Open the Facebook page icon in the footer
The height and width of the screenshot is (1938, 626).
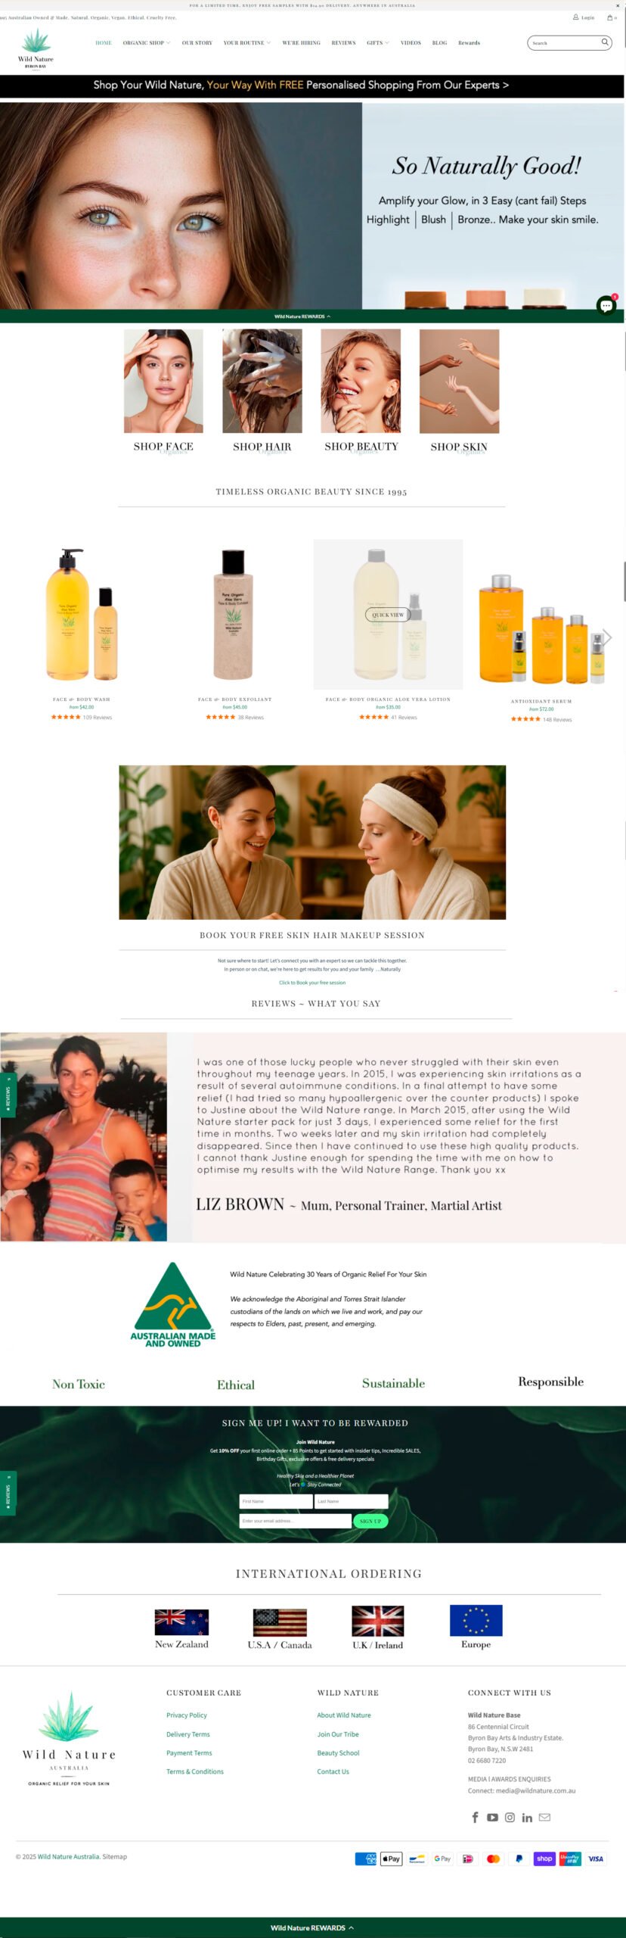475,1818
